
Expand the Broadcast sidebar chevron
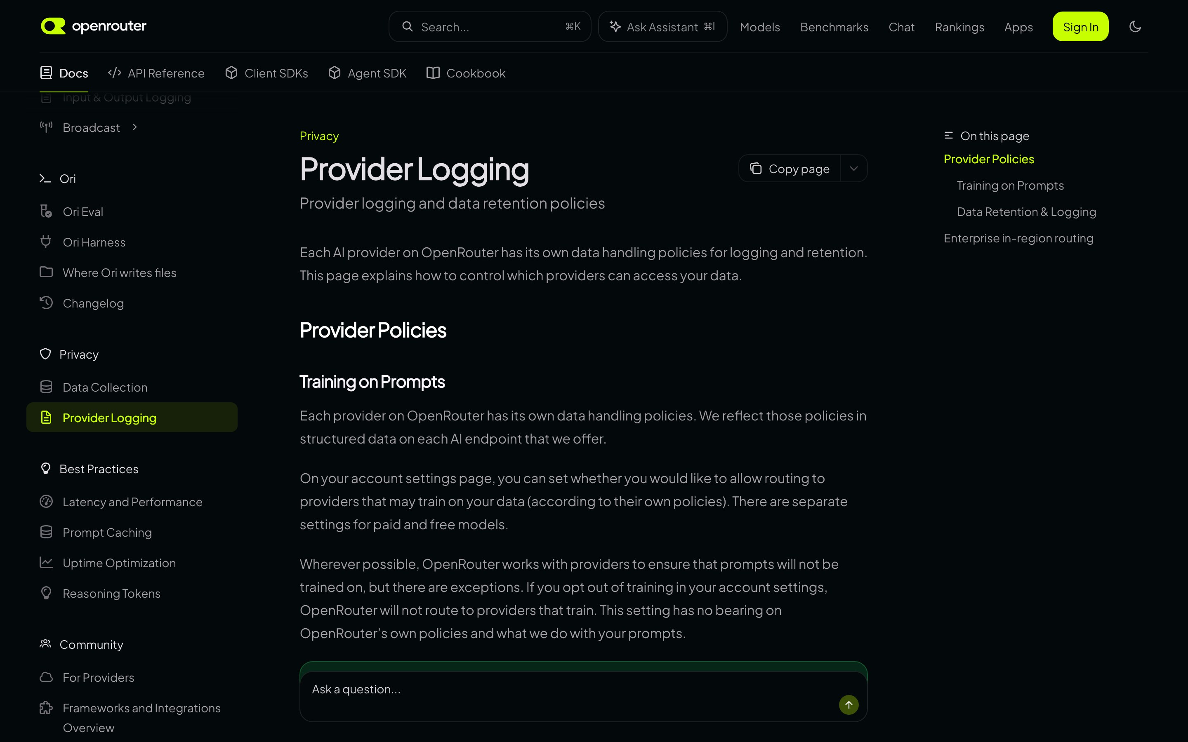point(135,127)
